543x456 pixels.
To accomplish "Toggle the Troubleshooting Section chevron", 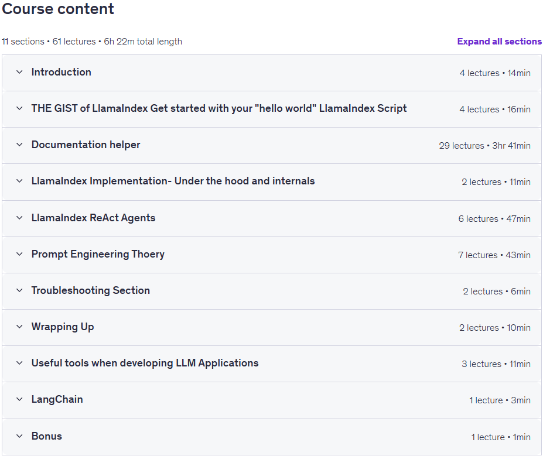I will pos(19,290).
